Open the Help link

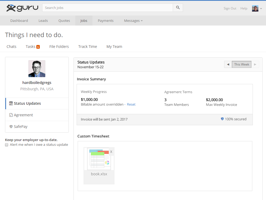(x=244, y=8)
